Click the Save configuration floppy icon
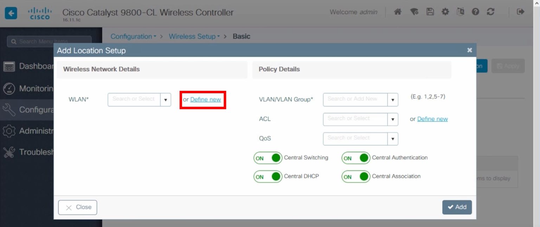The image size is (540, 227). click(x=430, y=12)
